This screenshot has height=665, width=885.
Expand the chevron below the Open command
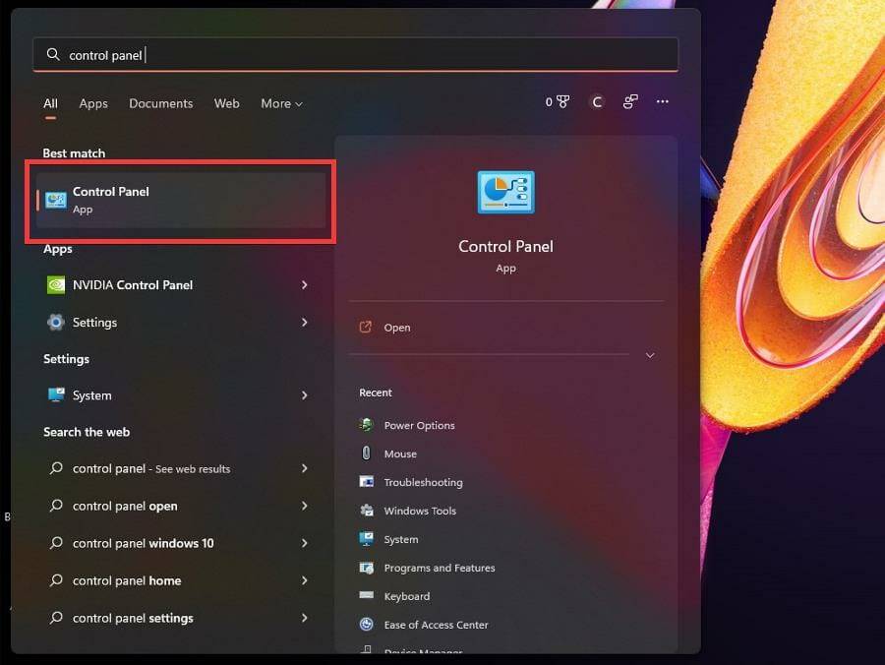[x=649, y=355]
